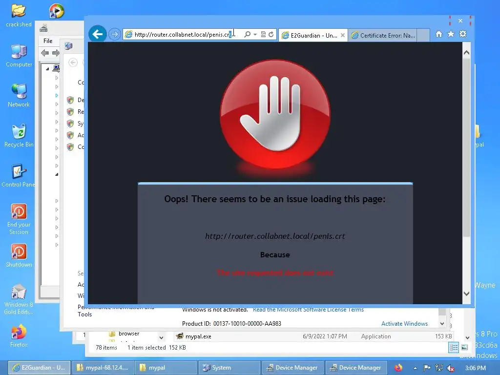The width and height of the screenshot is (500, 375).
Task: Switch Explorer to large icons view
Action: pos(465,347)
